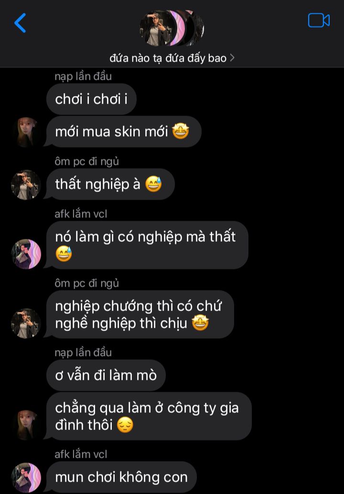The height and width of the screenshot is (494, 344).
Task: Select the 'chơi i chơi i' message bubble
Action: click(91, 99)
